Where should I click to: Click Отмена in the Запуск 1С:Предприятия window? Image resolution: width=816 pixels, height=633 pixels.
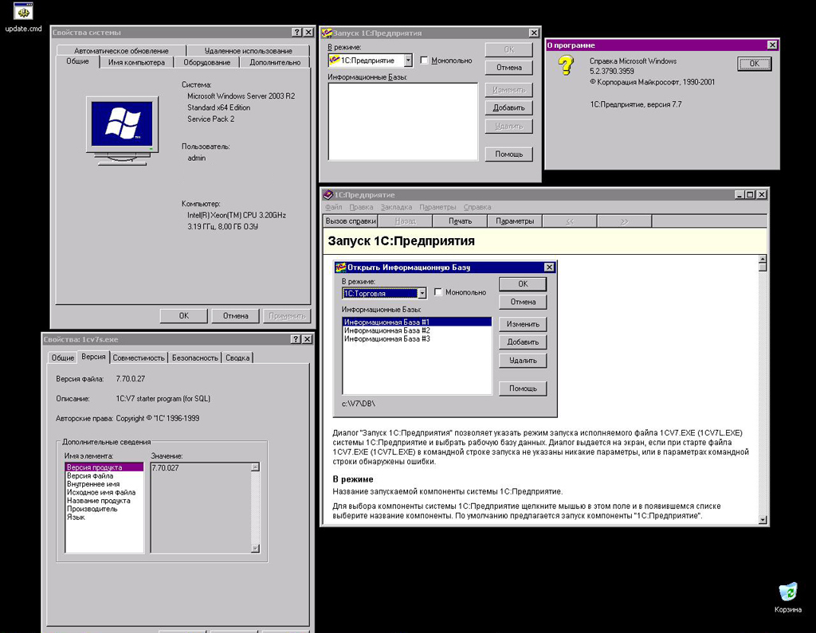coord(509,67)
